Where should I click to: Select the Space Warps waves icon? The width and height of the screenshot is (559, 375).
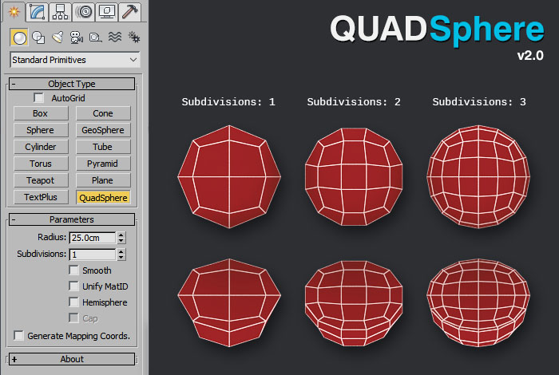pos(115,37)
